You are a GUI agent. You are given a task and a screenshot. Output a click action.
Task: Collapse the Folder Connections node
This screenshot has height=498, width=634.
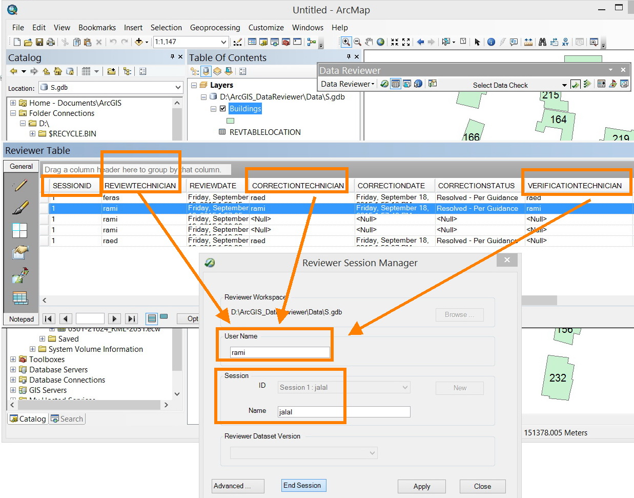pos(13,113)
